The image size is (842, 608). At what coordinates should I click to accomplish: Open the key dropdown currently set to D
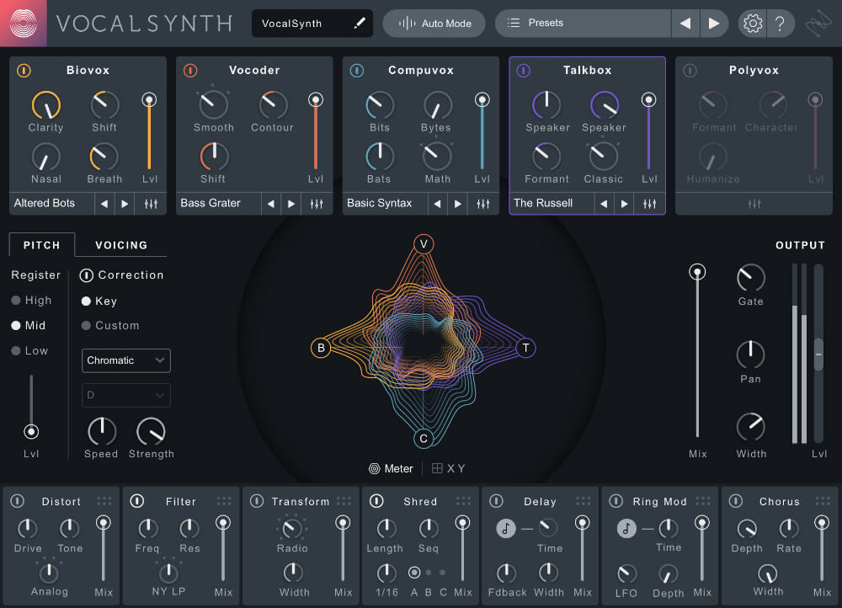pos(125,395)
